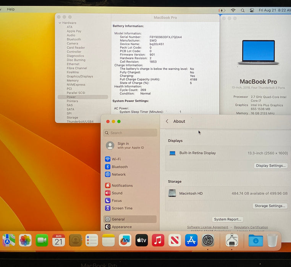
Task: Open Focus settings in sidebar
Action: coord(113,200)
